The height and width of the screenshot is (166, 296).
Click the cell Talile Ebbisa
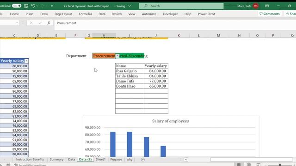129,76
